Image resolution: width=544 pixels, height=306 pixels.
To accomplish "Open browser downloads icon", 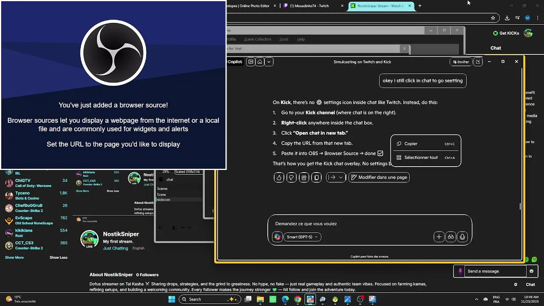I will [507, 18].
